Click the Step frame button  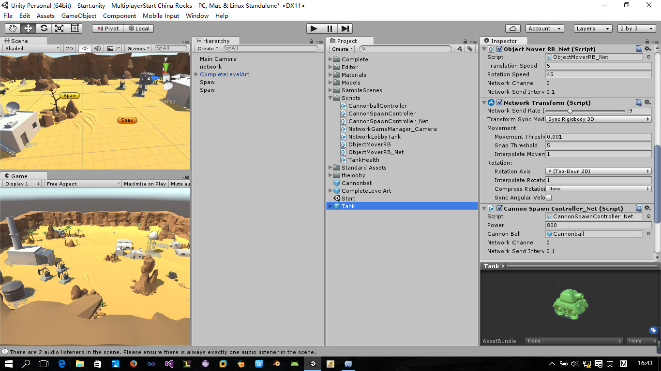point(345,29)
